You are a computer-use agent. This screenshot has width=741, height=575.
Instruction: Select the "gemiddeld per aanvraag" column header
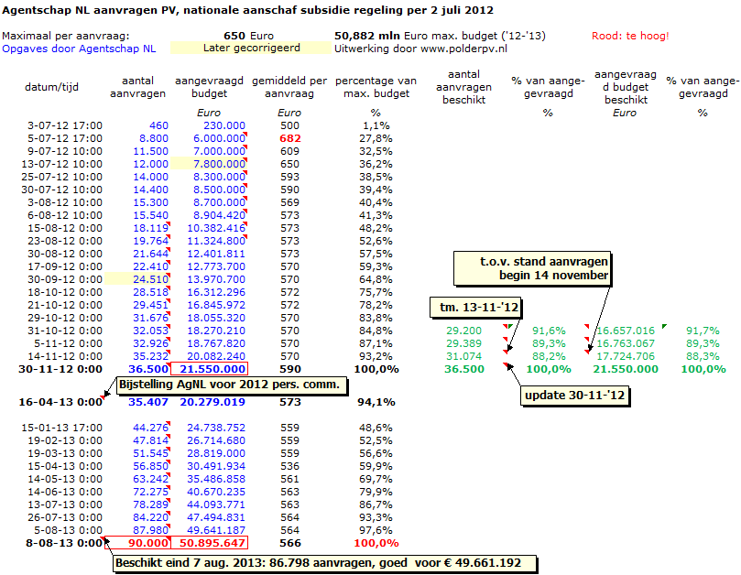click(x=289, y=87)
